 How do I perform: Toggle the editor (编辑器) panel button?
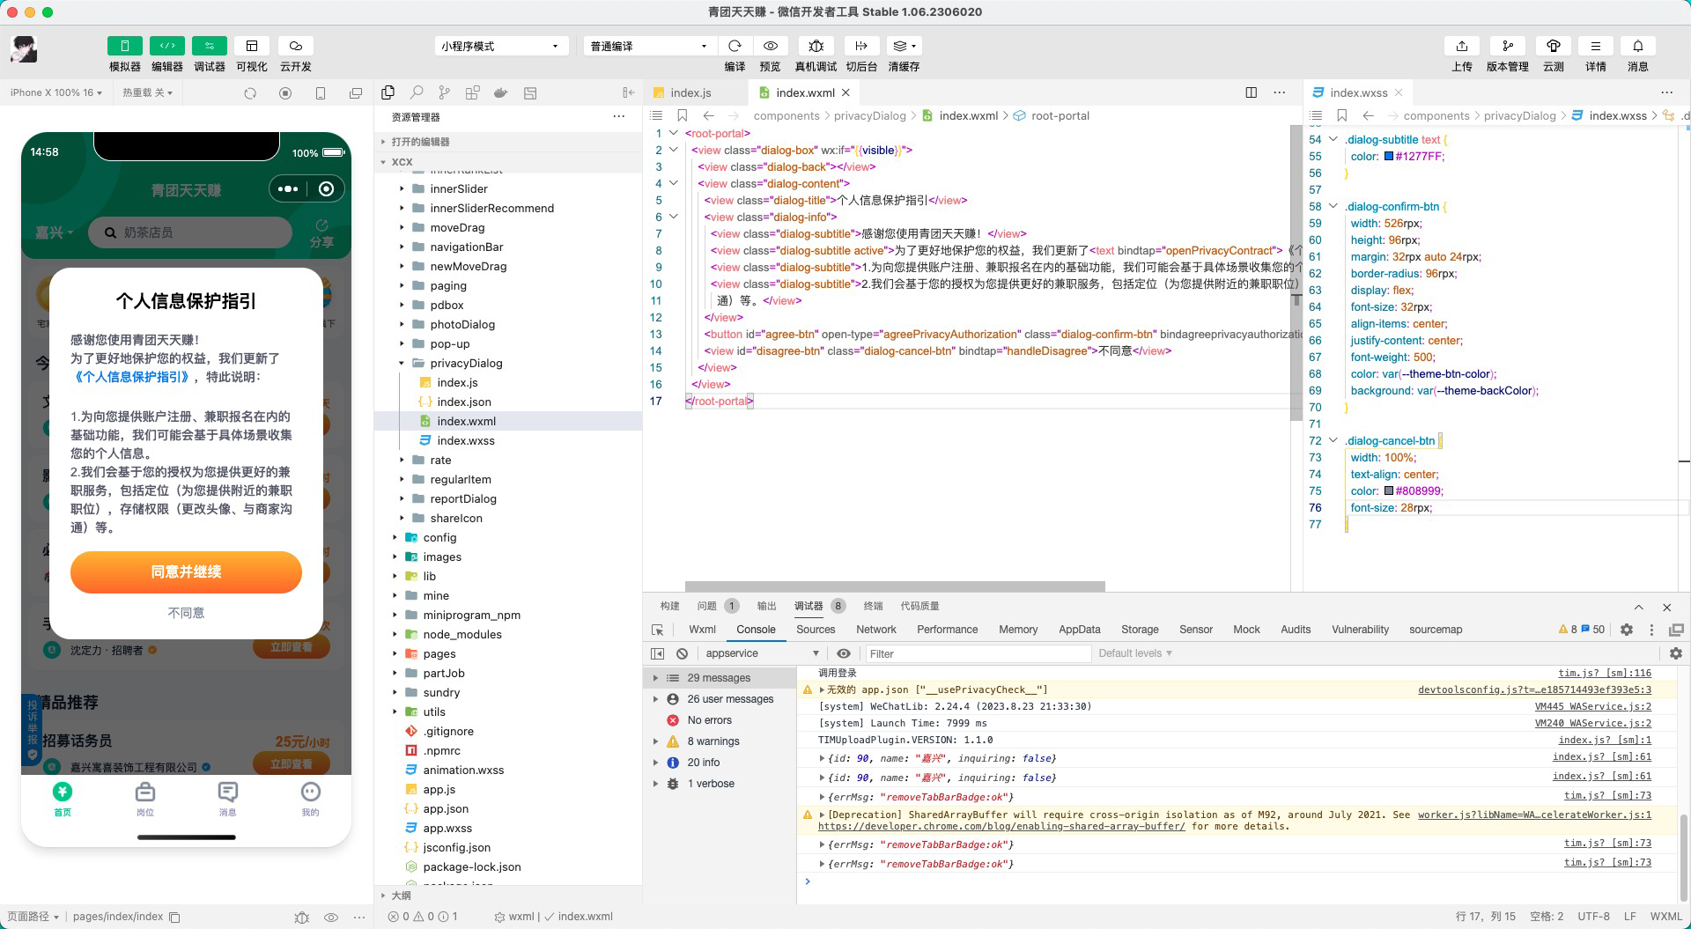point(166,46)
